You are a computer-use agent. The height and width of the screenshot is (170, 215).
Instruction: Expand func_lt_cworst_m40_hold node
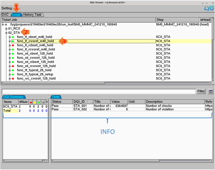pos(10,41)
